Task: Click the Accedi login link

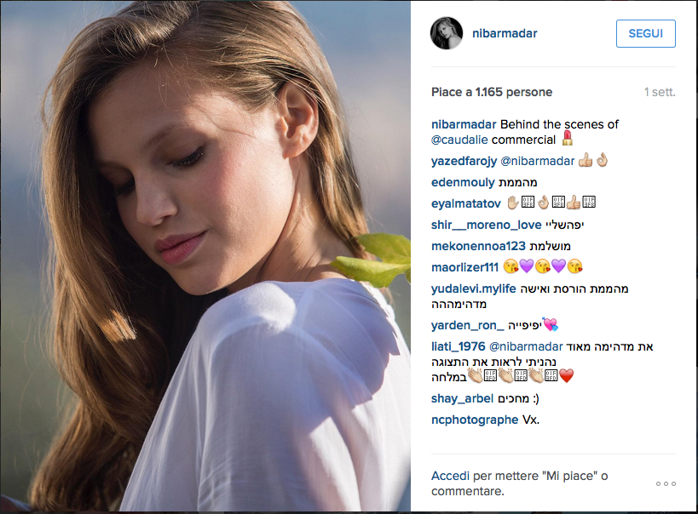Action: pyautogui.click(x=450, y=477)
